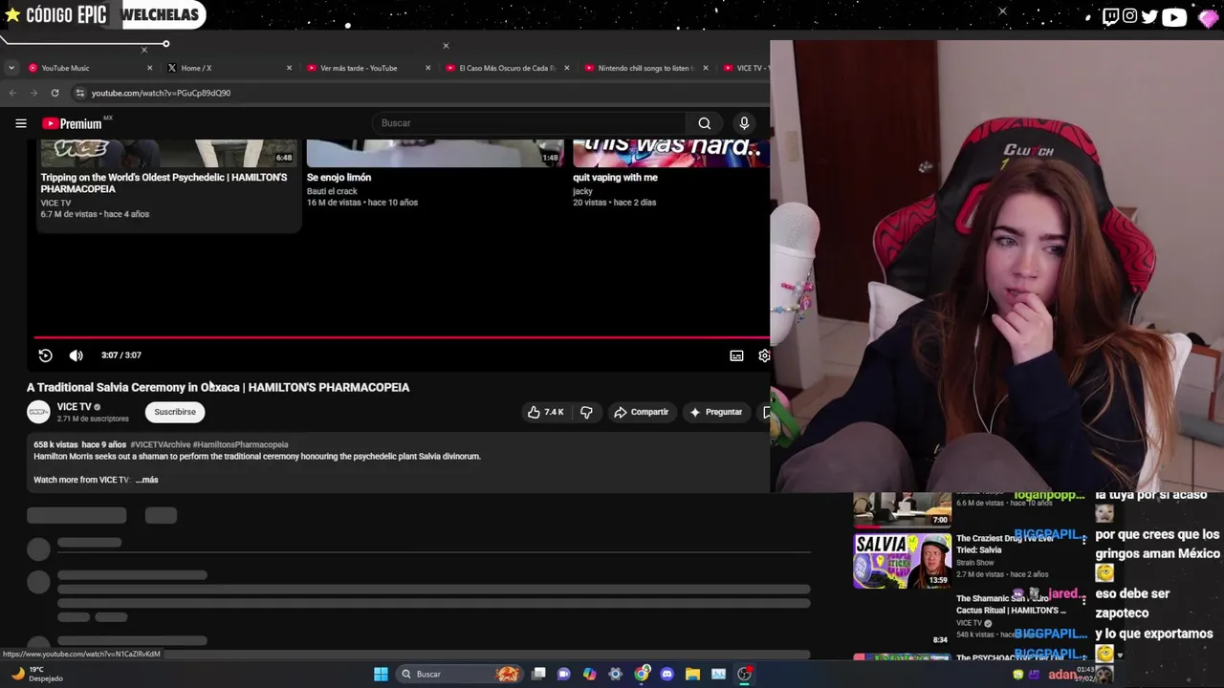1224x688 pixels.
Task: Switch to the VICE TV tab
Action: 744,68
